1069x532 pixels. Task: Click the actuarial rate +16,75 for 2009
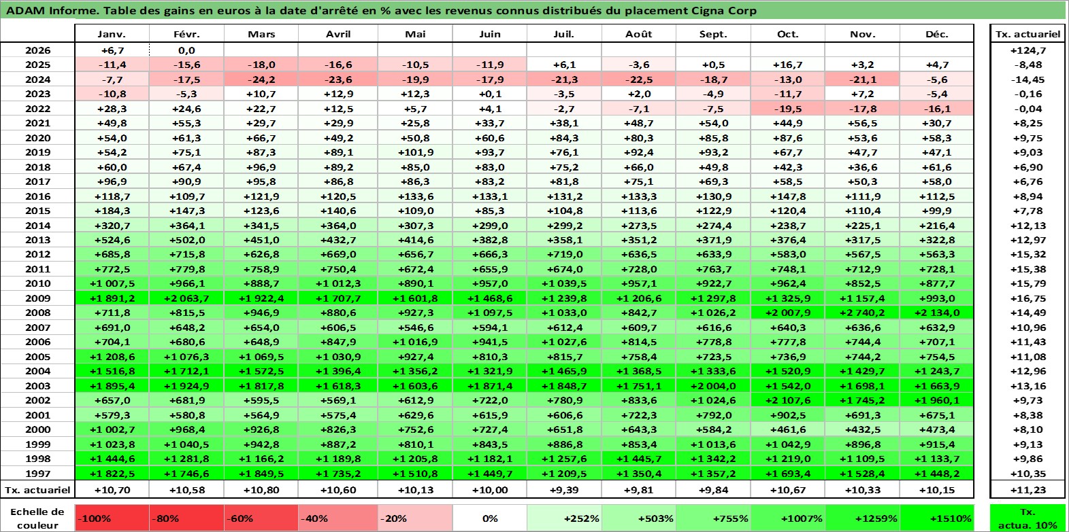(x=1027, y=298)
